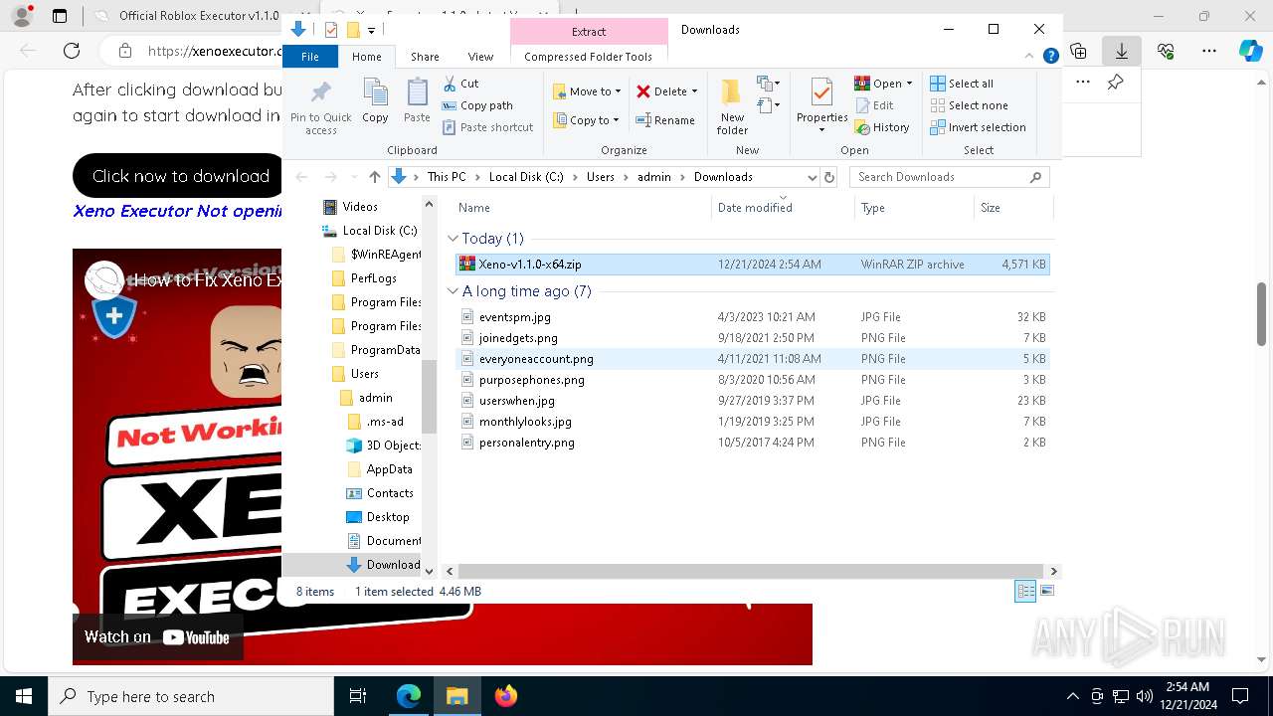Screen dimensions: 1273x716
Task: Switch to details view button in status bar
Action: (x=1025, y=592)
